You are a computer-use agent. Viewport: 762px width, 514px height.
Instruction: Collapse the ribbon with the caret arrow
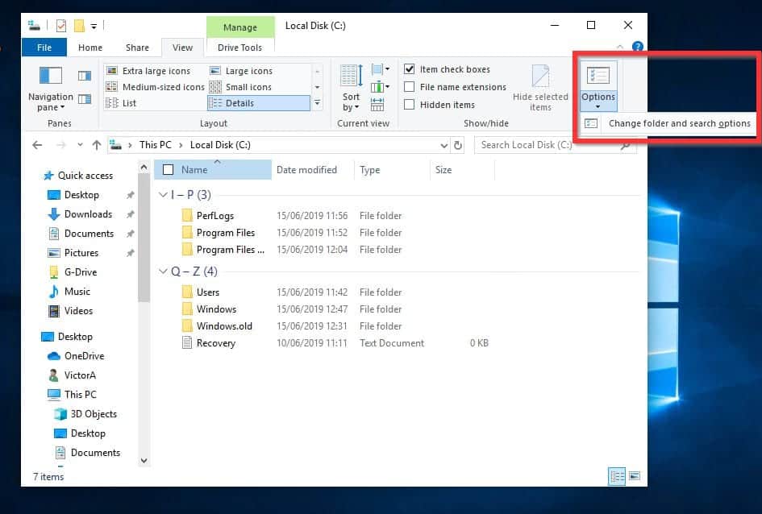pos(620,47)
